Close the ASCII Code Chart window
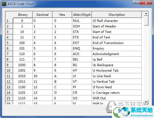Screen dimensions: 154x118 click(146, 3)
